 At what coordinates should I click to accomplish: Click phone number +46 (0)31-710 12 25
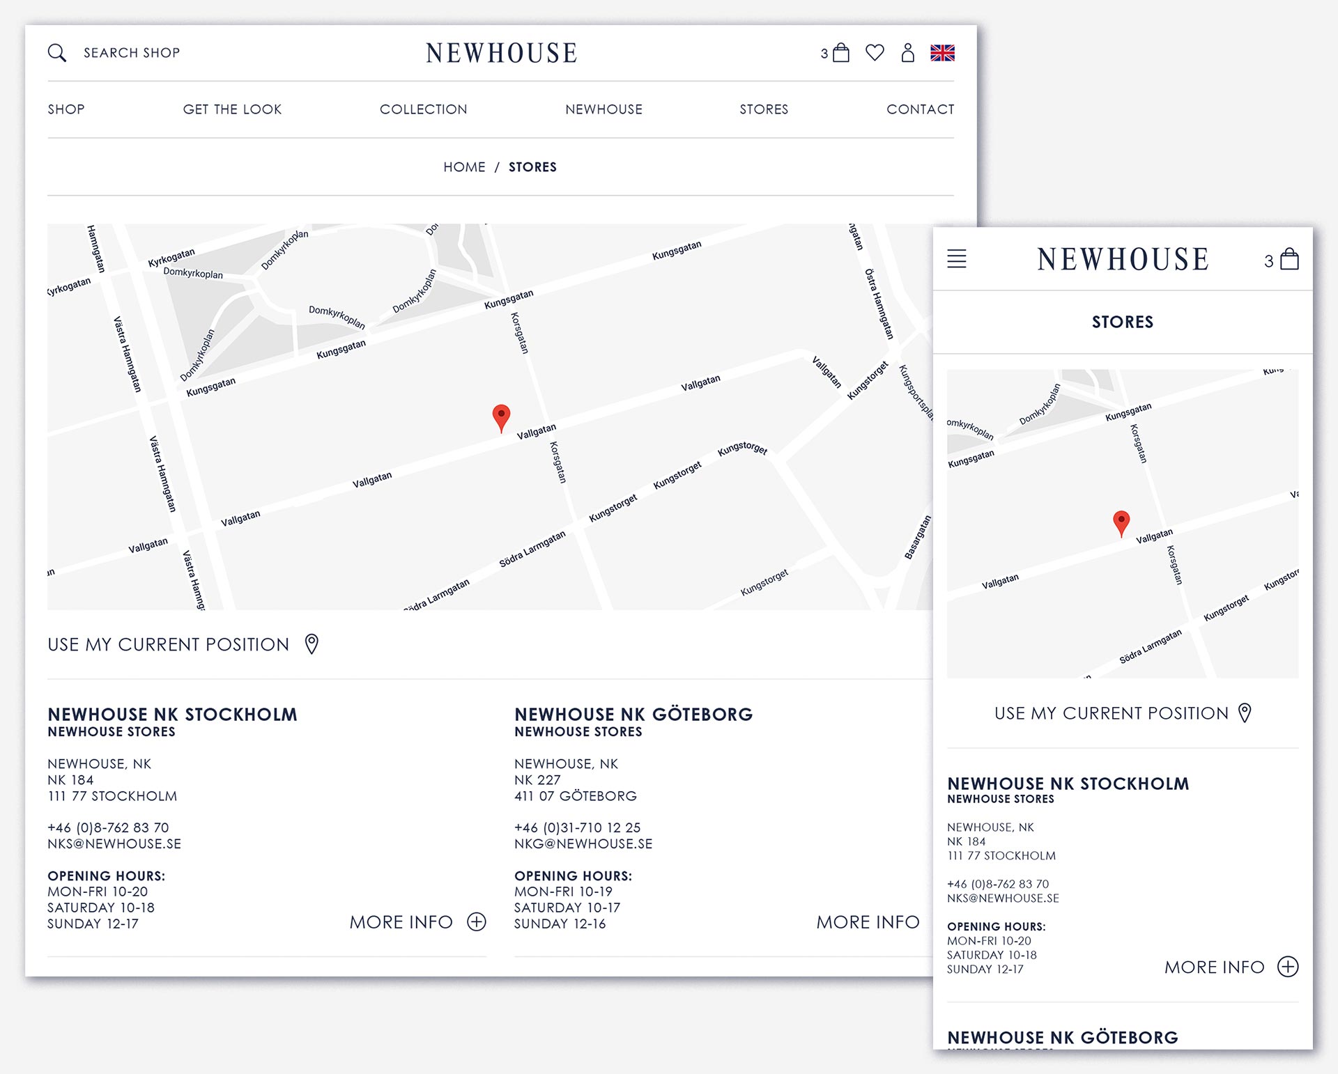tap(577, 828)
